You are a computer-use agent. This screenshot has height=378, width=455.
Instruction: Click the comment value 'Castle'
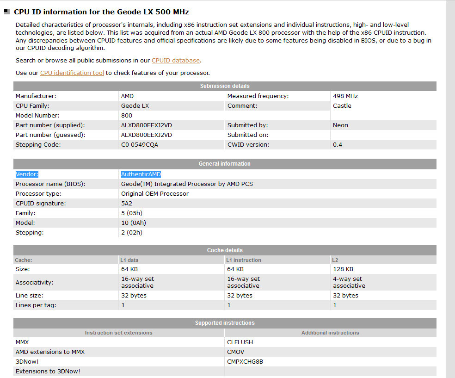(342, 105)
